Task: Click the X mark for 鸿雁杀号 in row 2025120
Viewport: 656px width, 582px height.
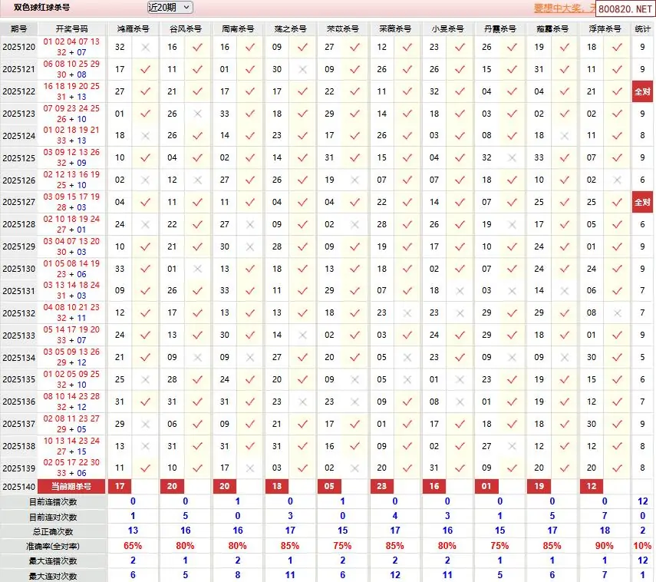Action: tap(145, 47)
